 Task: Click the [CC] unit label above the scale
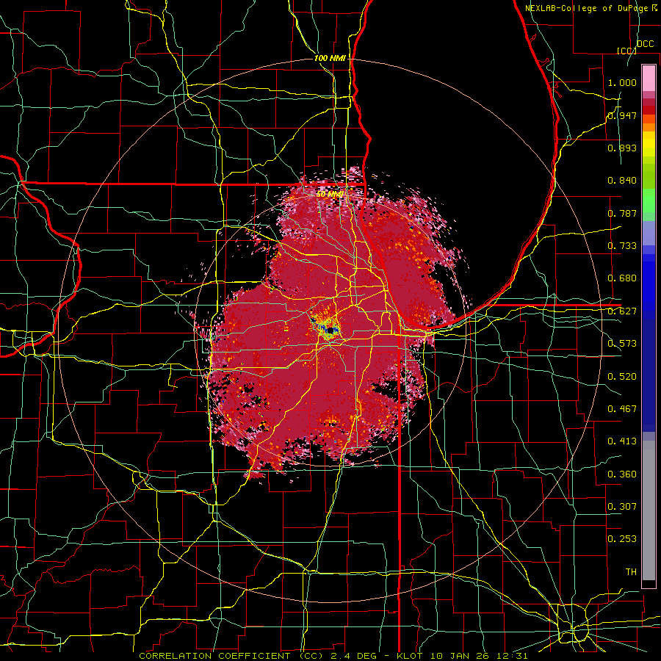click(626, 51)
